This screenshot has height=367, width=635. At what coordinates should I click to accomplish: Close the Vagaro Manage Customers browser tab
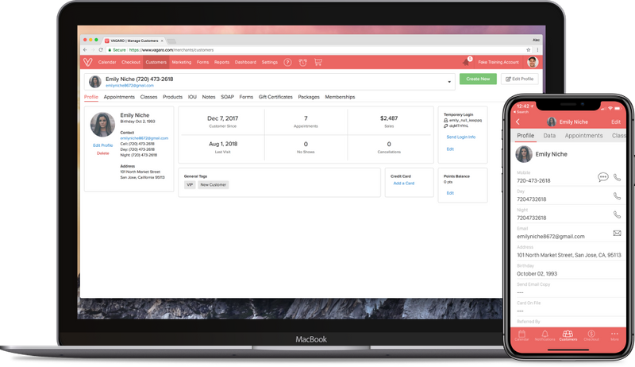162,41
